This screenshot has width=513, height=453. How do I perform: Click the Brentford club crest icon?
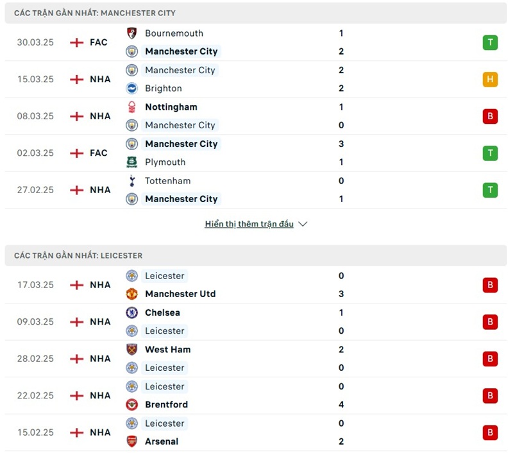click(132, 405)
